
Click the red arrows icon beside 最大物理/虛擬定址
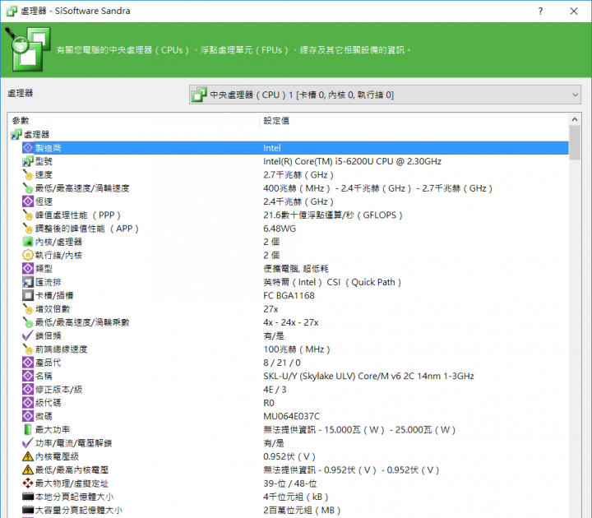[28, 483]
